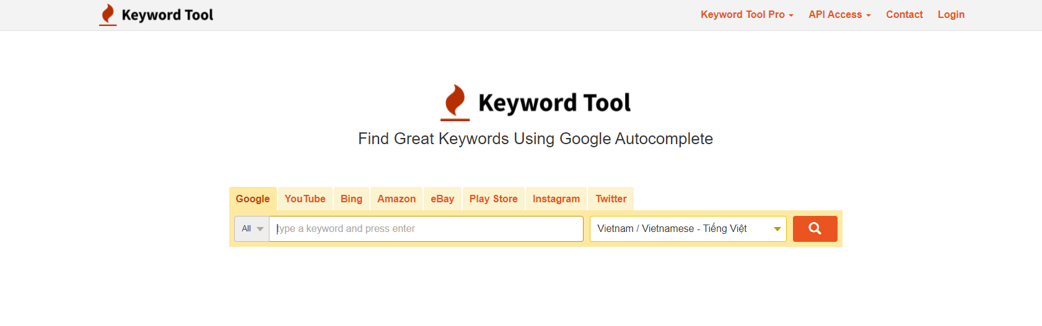Click the large Keyword Tool title
The width and height of the screenshot is (1042, 326).
point(554,103)
